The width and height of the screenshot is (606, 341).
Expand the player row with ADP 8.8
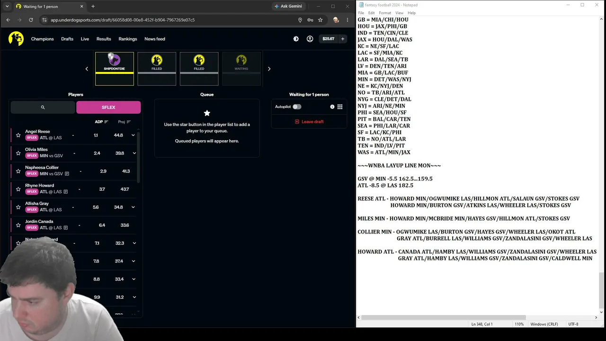click(x=134, y=279)
